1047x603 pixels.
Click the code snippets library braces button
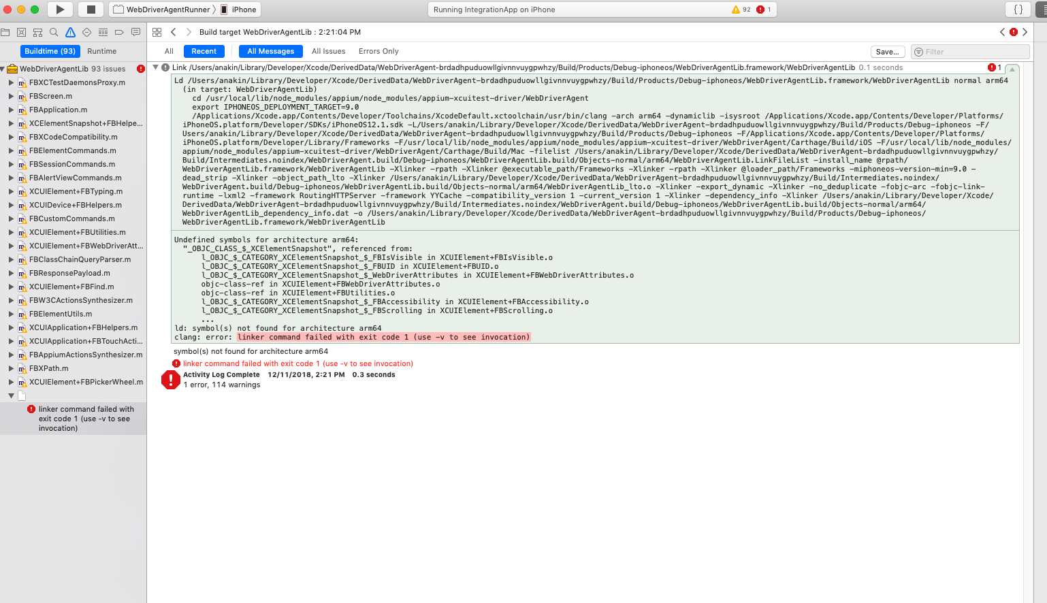pos(1018,10)
